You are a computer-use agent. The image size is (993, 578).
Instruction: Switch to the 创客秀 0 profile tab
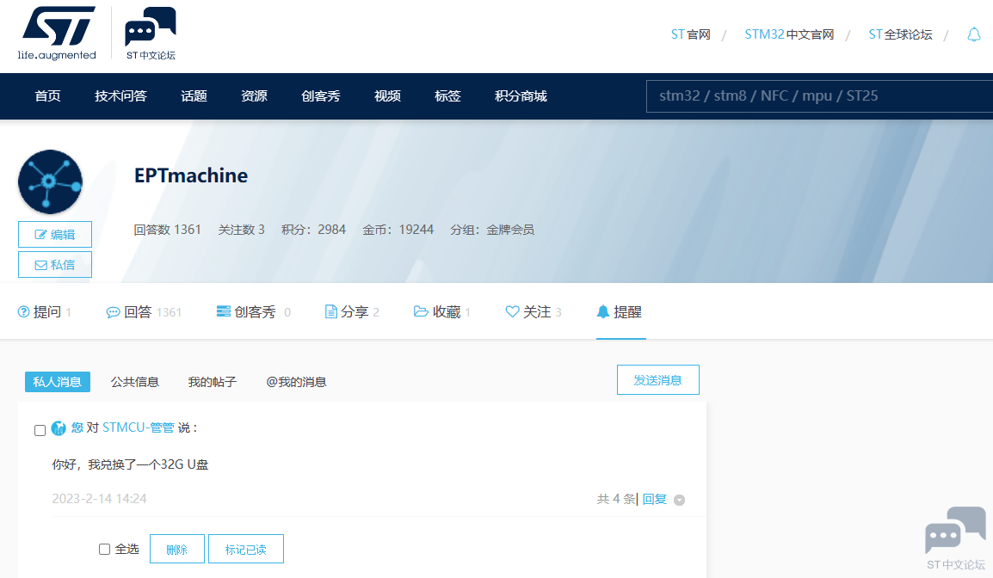(254, 312)
